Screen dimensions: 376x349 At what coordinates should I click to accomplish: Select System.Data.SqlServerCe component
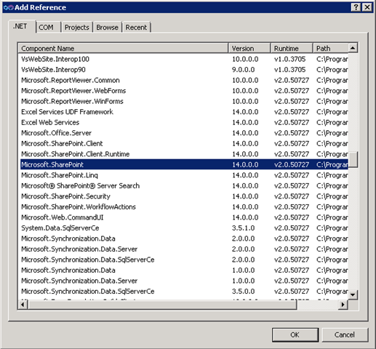pyautogui.click(x=184, y=228)
